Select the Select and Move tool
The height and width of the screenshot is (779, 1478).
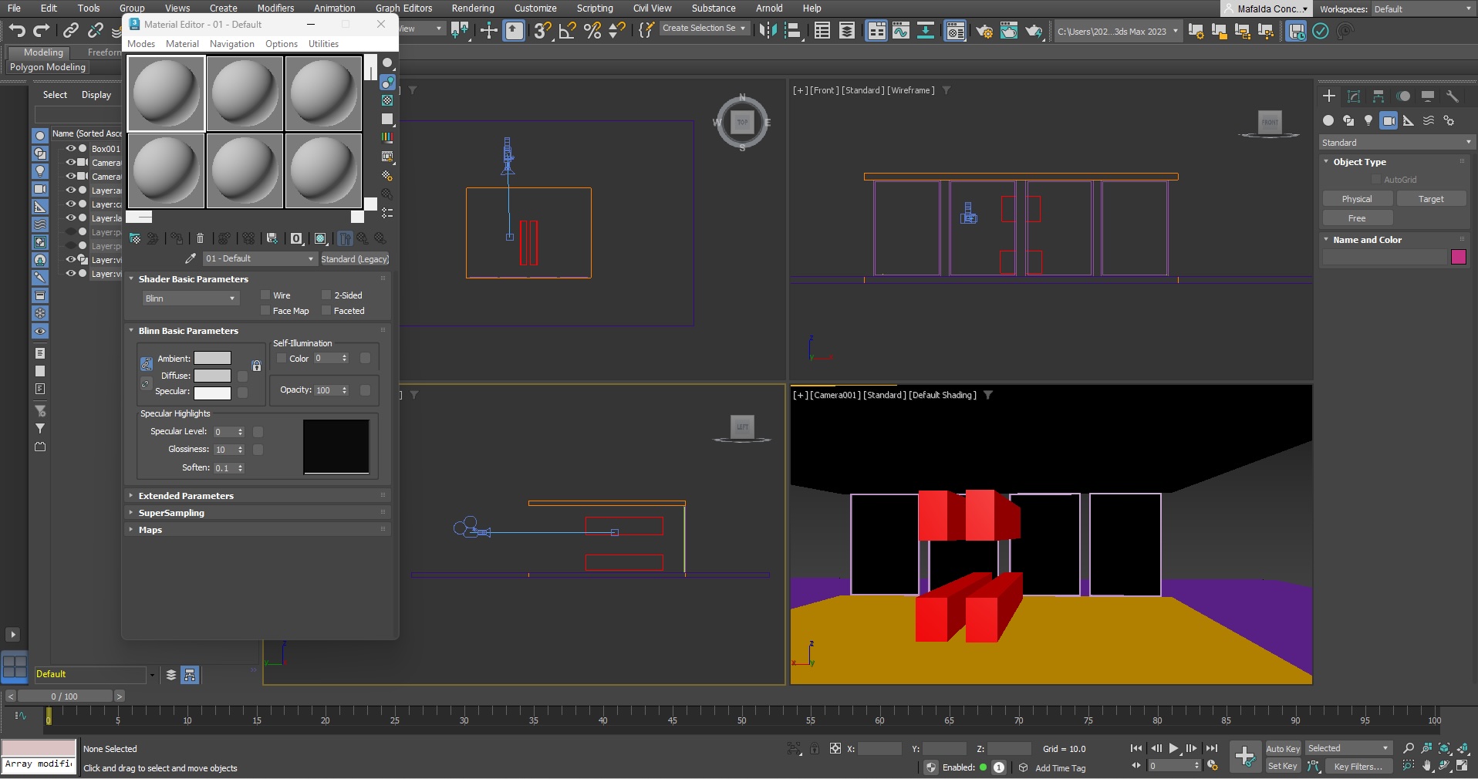pos(489,31)
